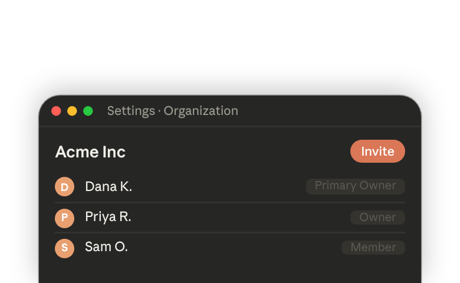The image size is (460, 283).
Task: Zoom the window using the green button
Action: (x=88, y=111)
